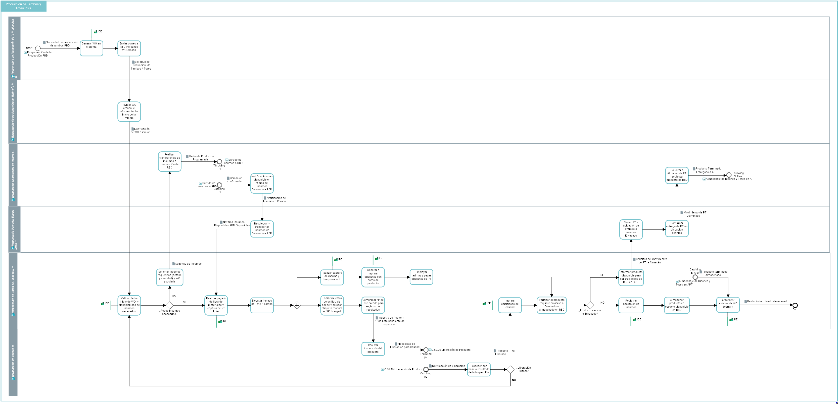The height and width of the screenshot is (404, 838).
Task: Click JDE icon beside Validar fecha inicio task
Action: click(x=102, y=304)
